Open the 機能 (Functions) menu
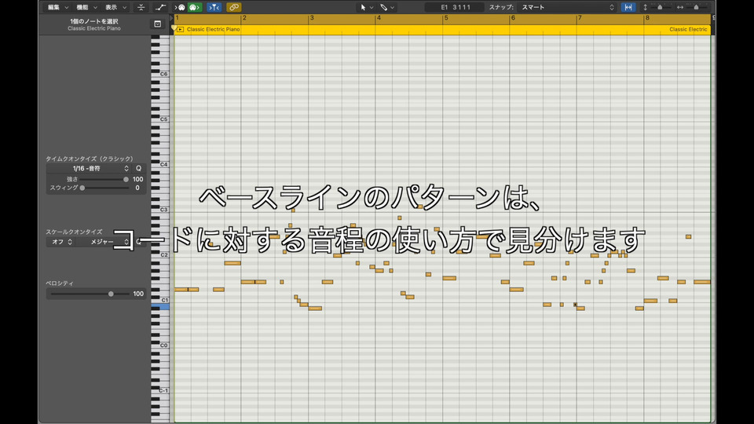The height and width of the screenshot is (424, 754). click(x=86, y=7)
